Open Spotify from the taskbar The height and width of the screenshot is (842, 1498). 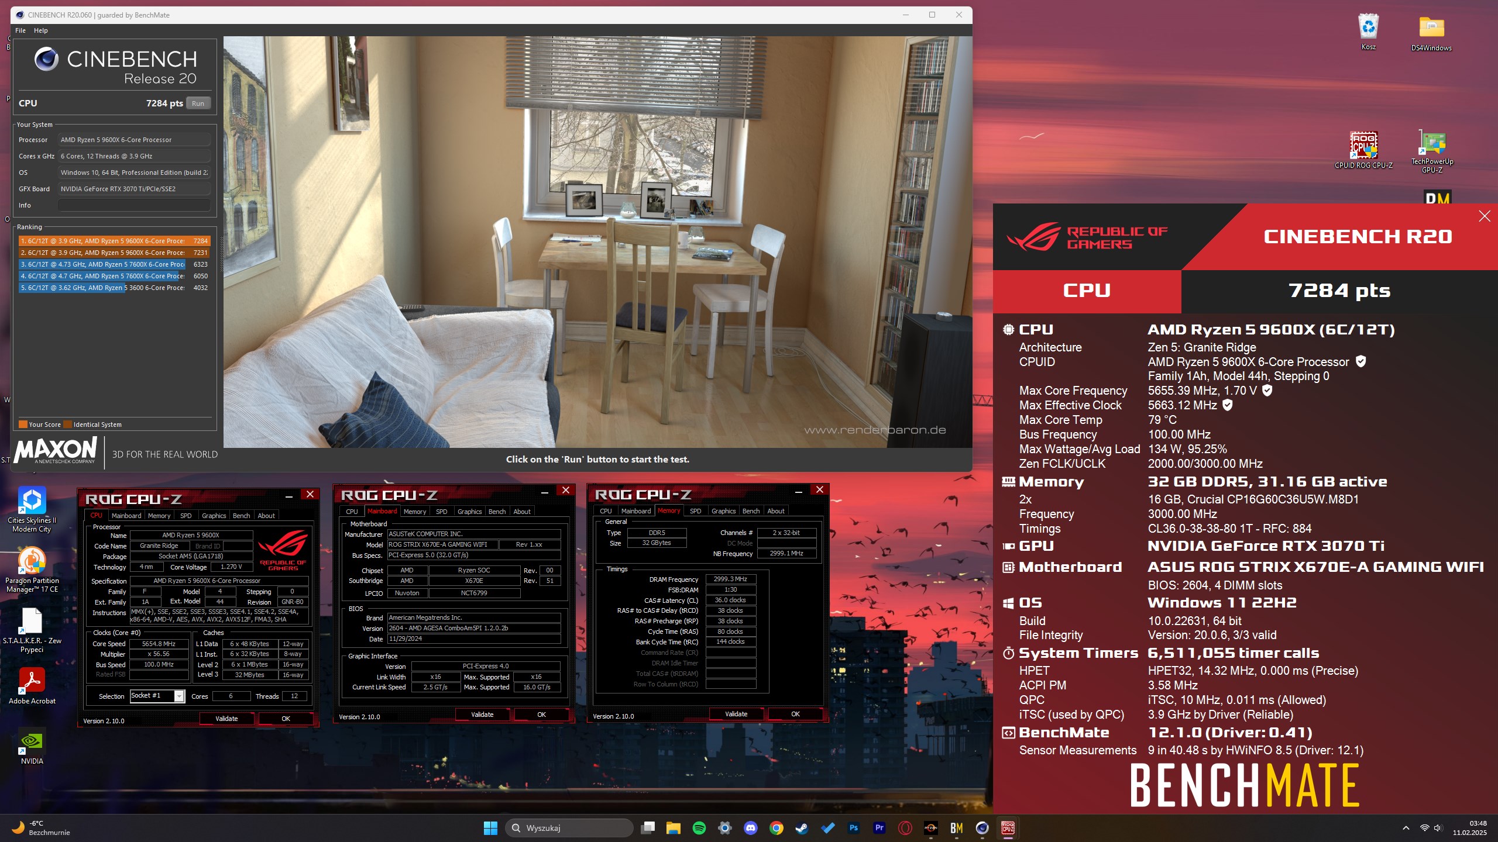click(x=699, y=828)
